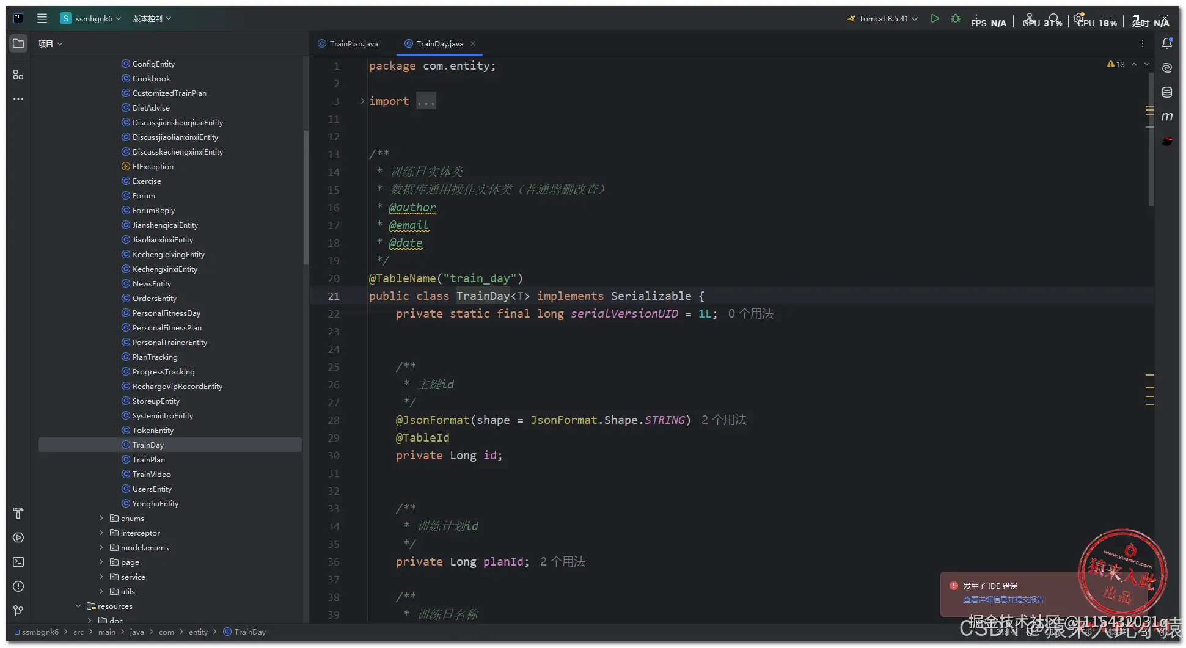Expand the enums package
The width and height of the screenshot is (1186, 648).
point(101,518)
